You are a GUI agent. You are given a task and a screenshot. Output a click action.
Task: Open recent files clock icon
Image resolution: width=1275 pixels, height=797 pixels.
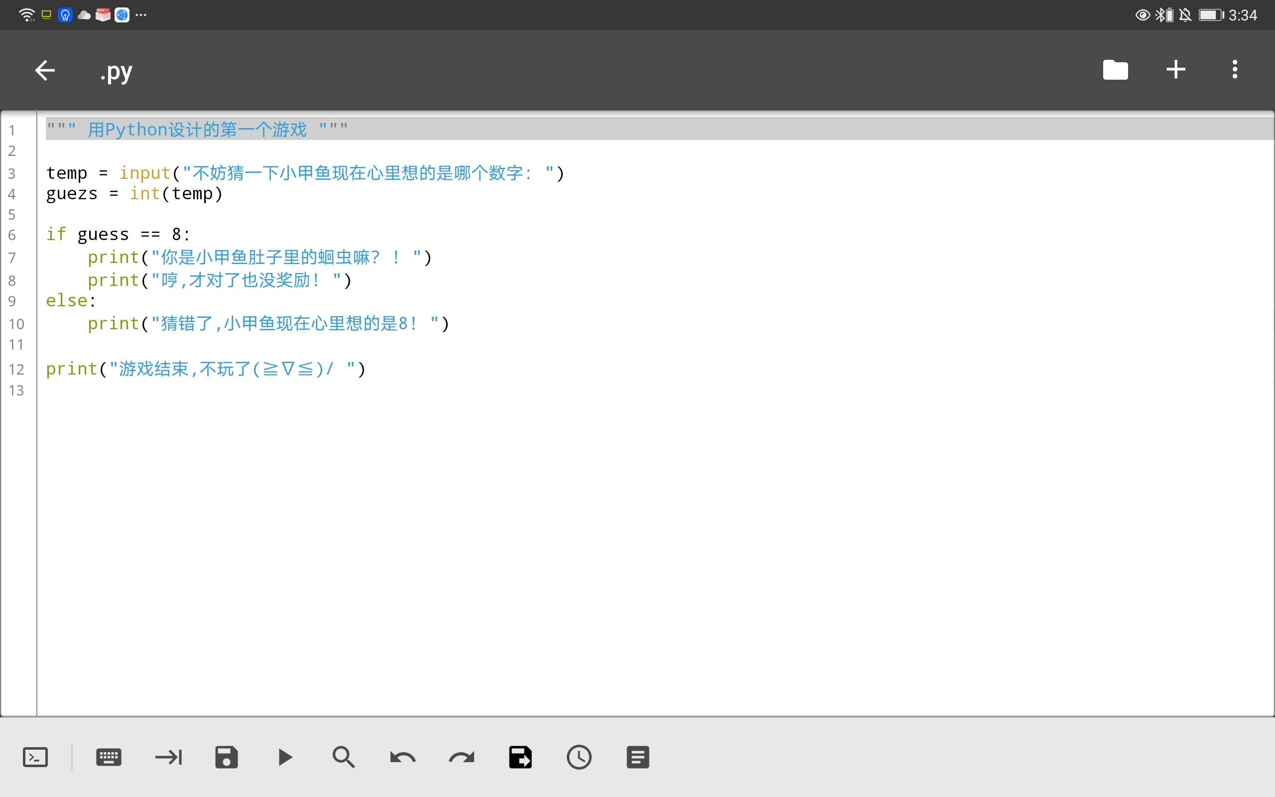(579, 758)
